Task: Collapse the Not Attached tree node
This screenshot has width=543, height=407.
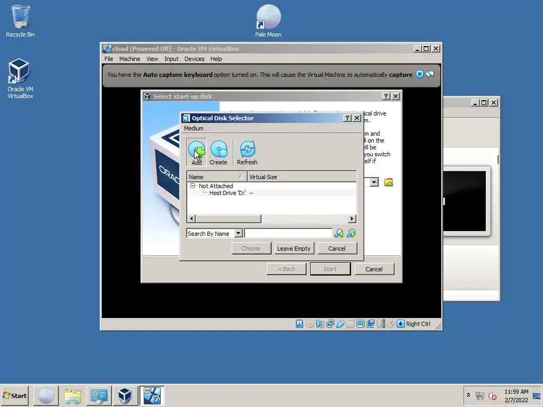Action: point(192,186)
